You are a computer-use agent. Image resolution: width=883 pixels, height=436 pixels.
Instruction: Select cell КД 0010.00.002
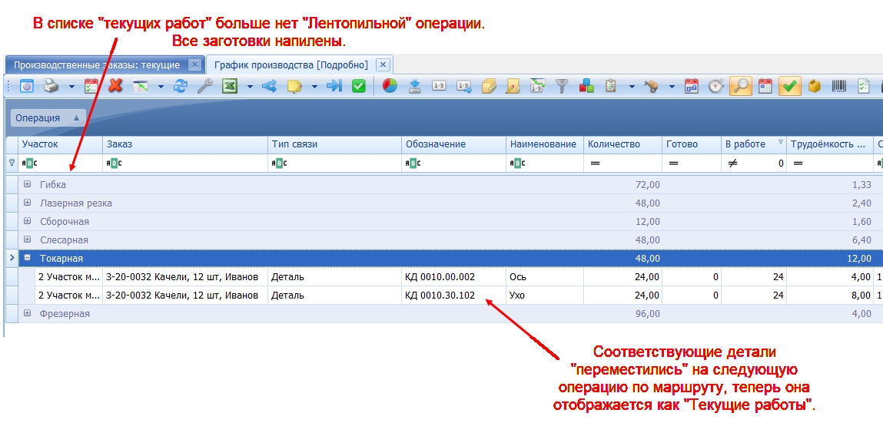(x=454, y=277)
